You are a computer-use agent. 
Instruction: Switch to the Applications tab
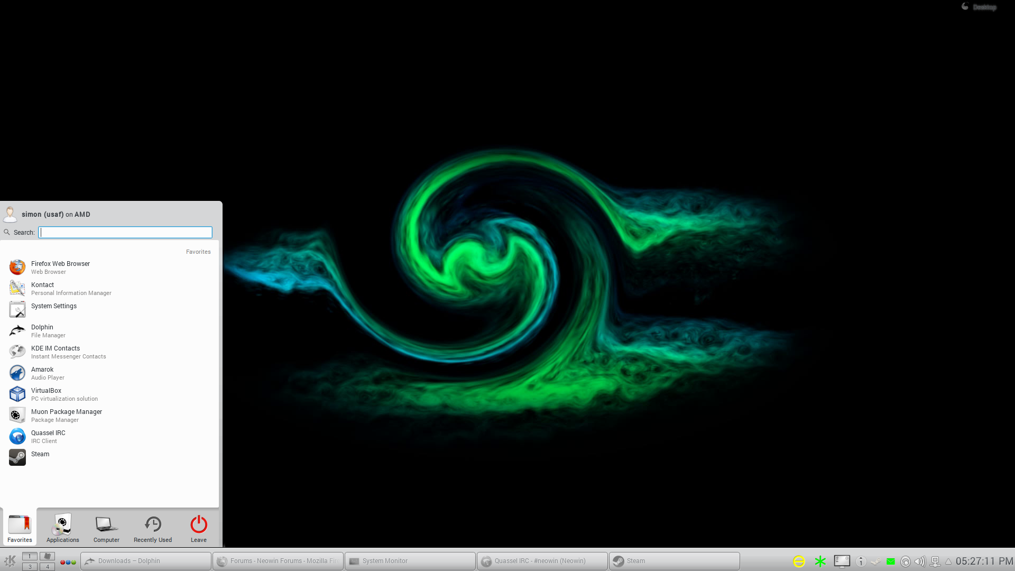point(62,528)
